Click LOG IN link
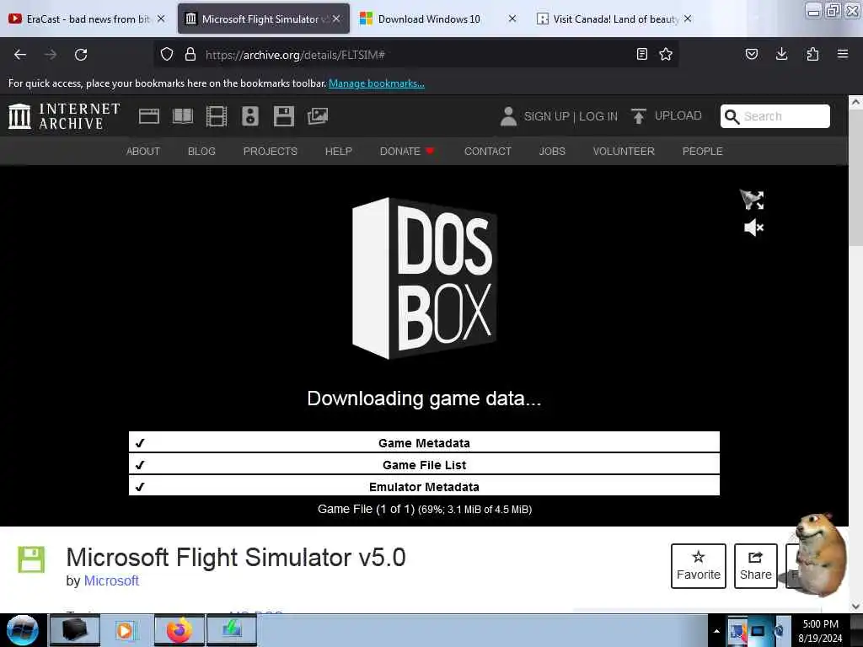This screenshot has width=863, height=647. click(598, 116)
